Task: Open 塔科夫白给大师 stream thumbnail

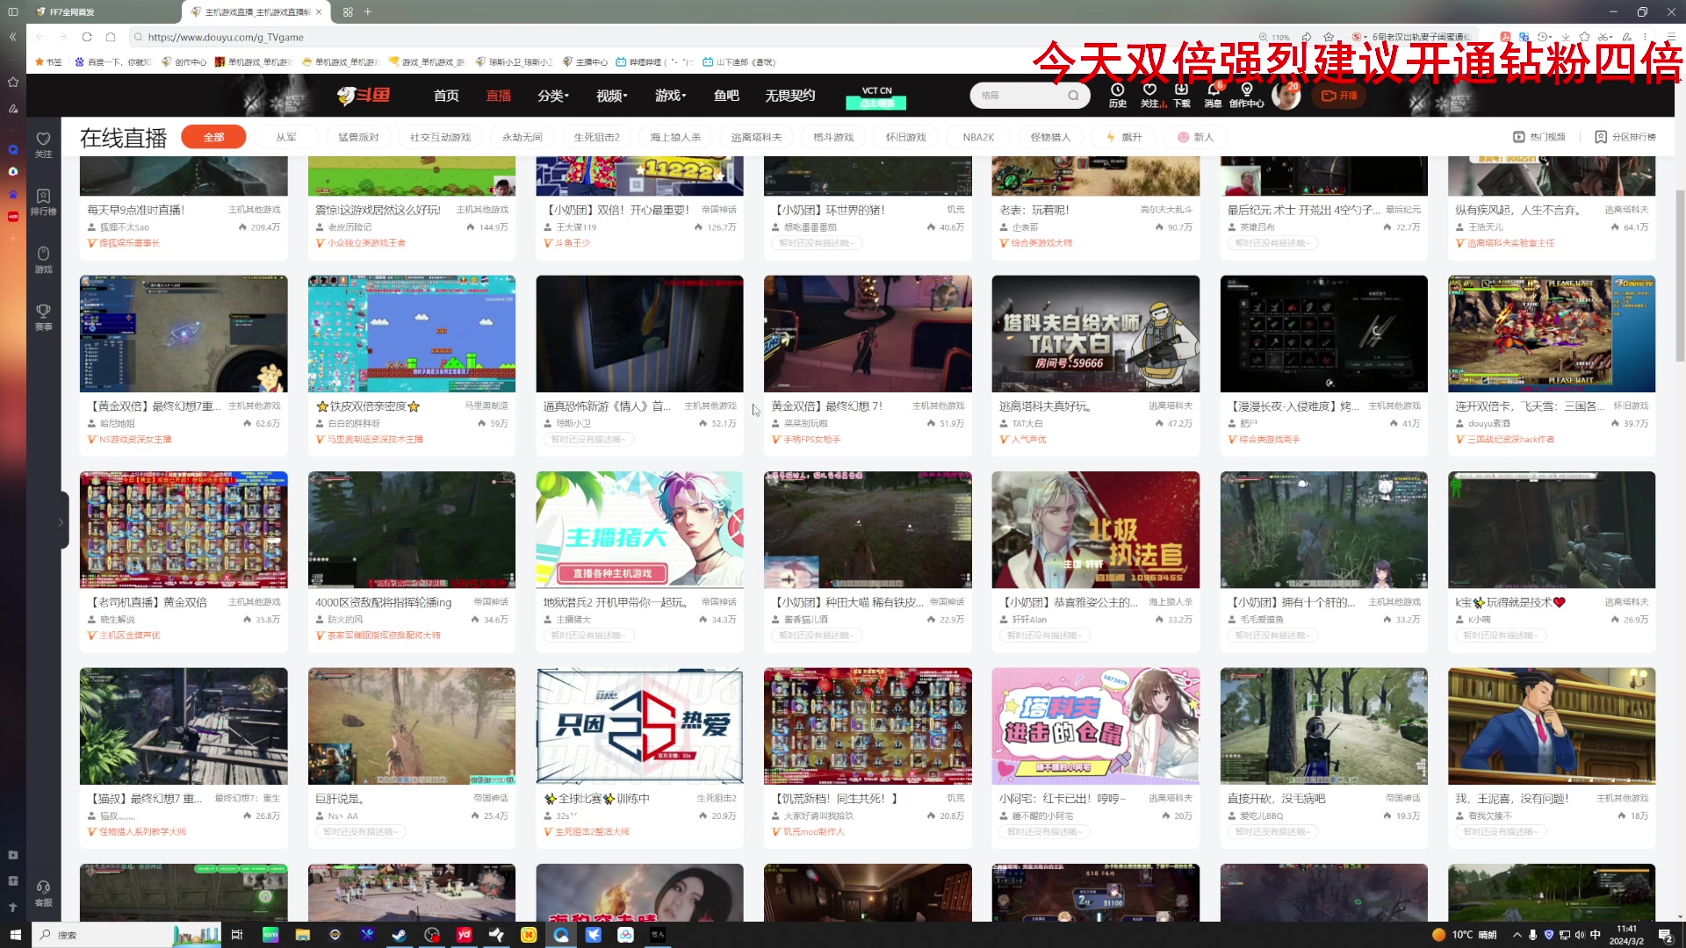Action: click(1095, 334)
